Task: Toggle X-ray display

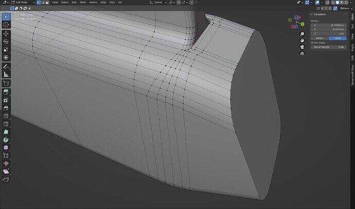Action: [x=327, y=3]
